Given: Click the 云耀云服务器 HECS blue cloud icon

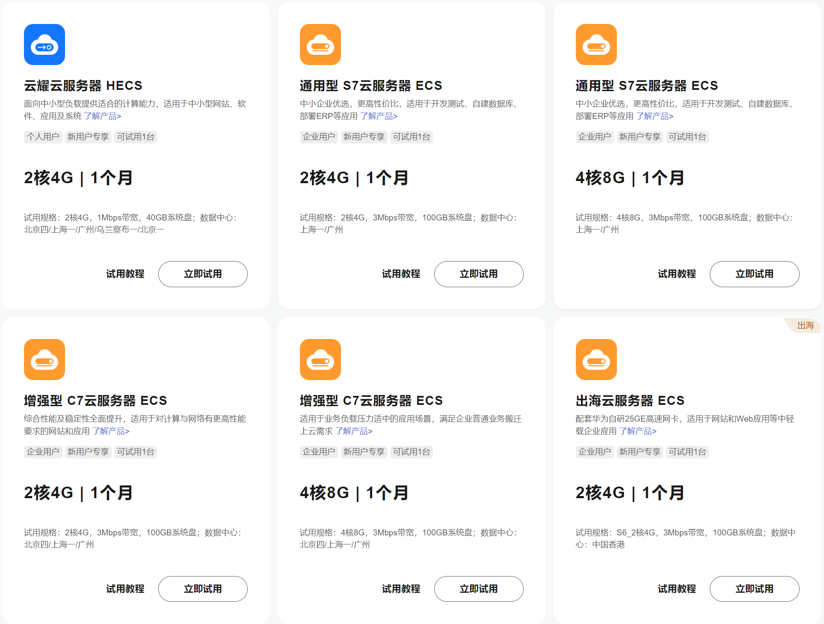Looking at the screenshot, I should pyautogui.click(x=44, y=45).
